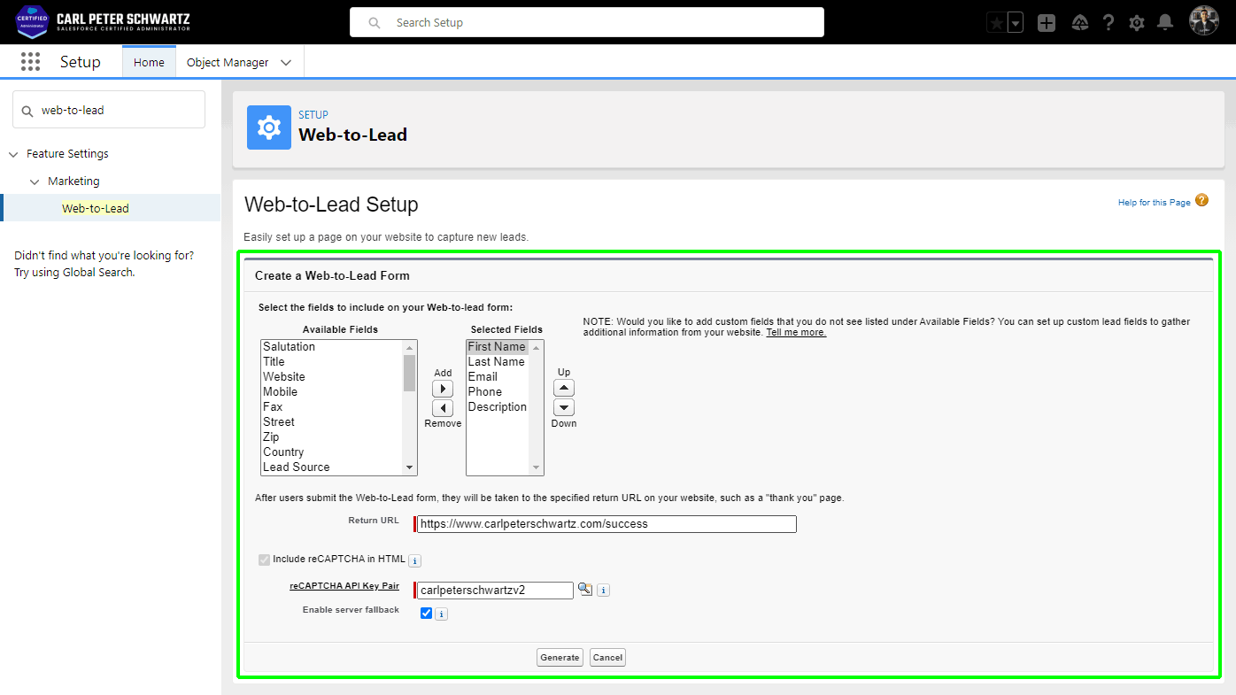Select Mobile in Available Fields
The height and width of the screenshot is (695, 1236).
tap(332, 392)
